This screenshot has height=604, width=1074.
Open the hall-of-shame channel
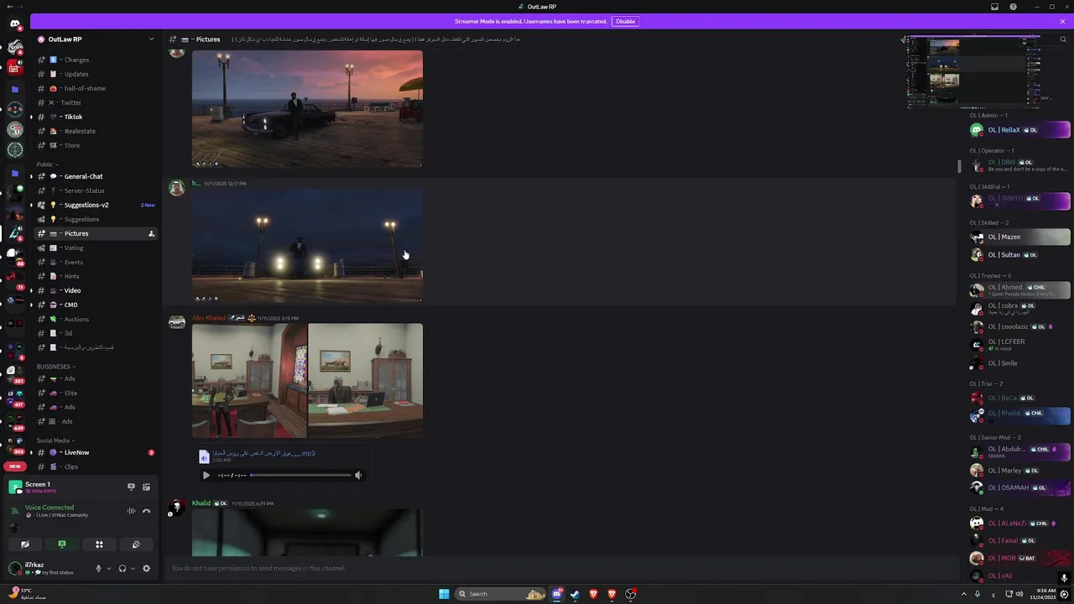tap(95, 88)
